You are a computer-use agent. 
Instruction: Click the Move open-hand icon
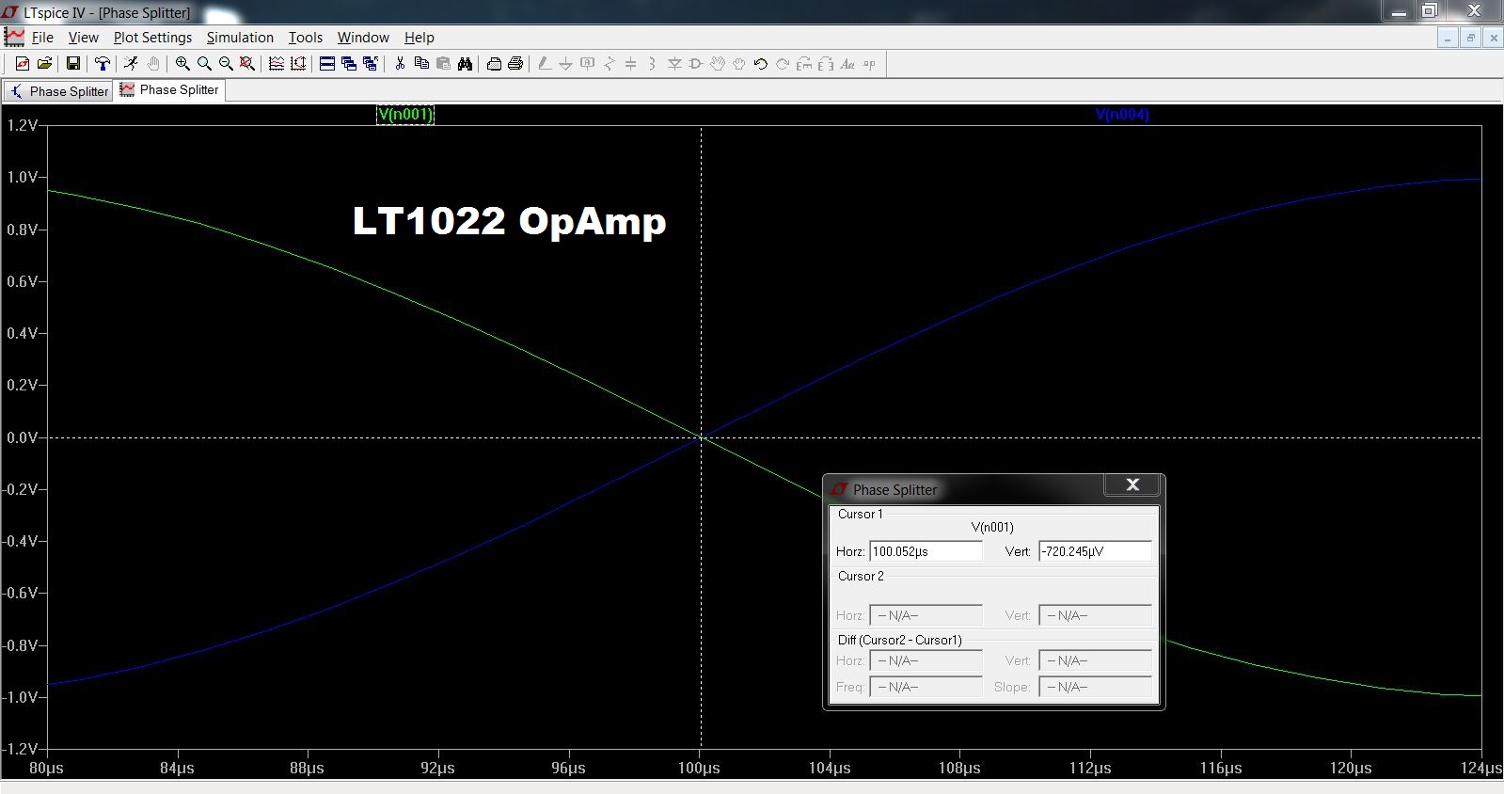coord(718,64)
